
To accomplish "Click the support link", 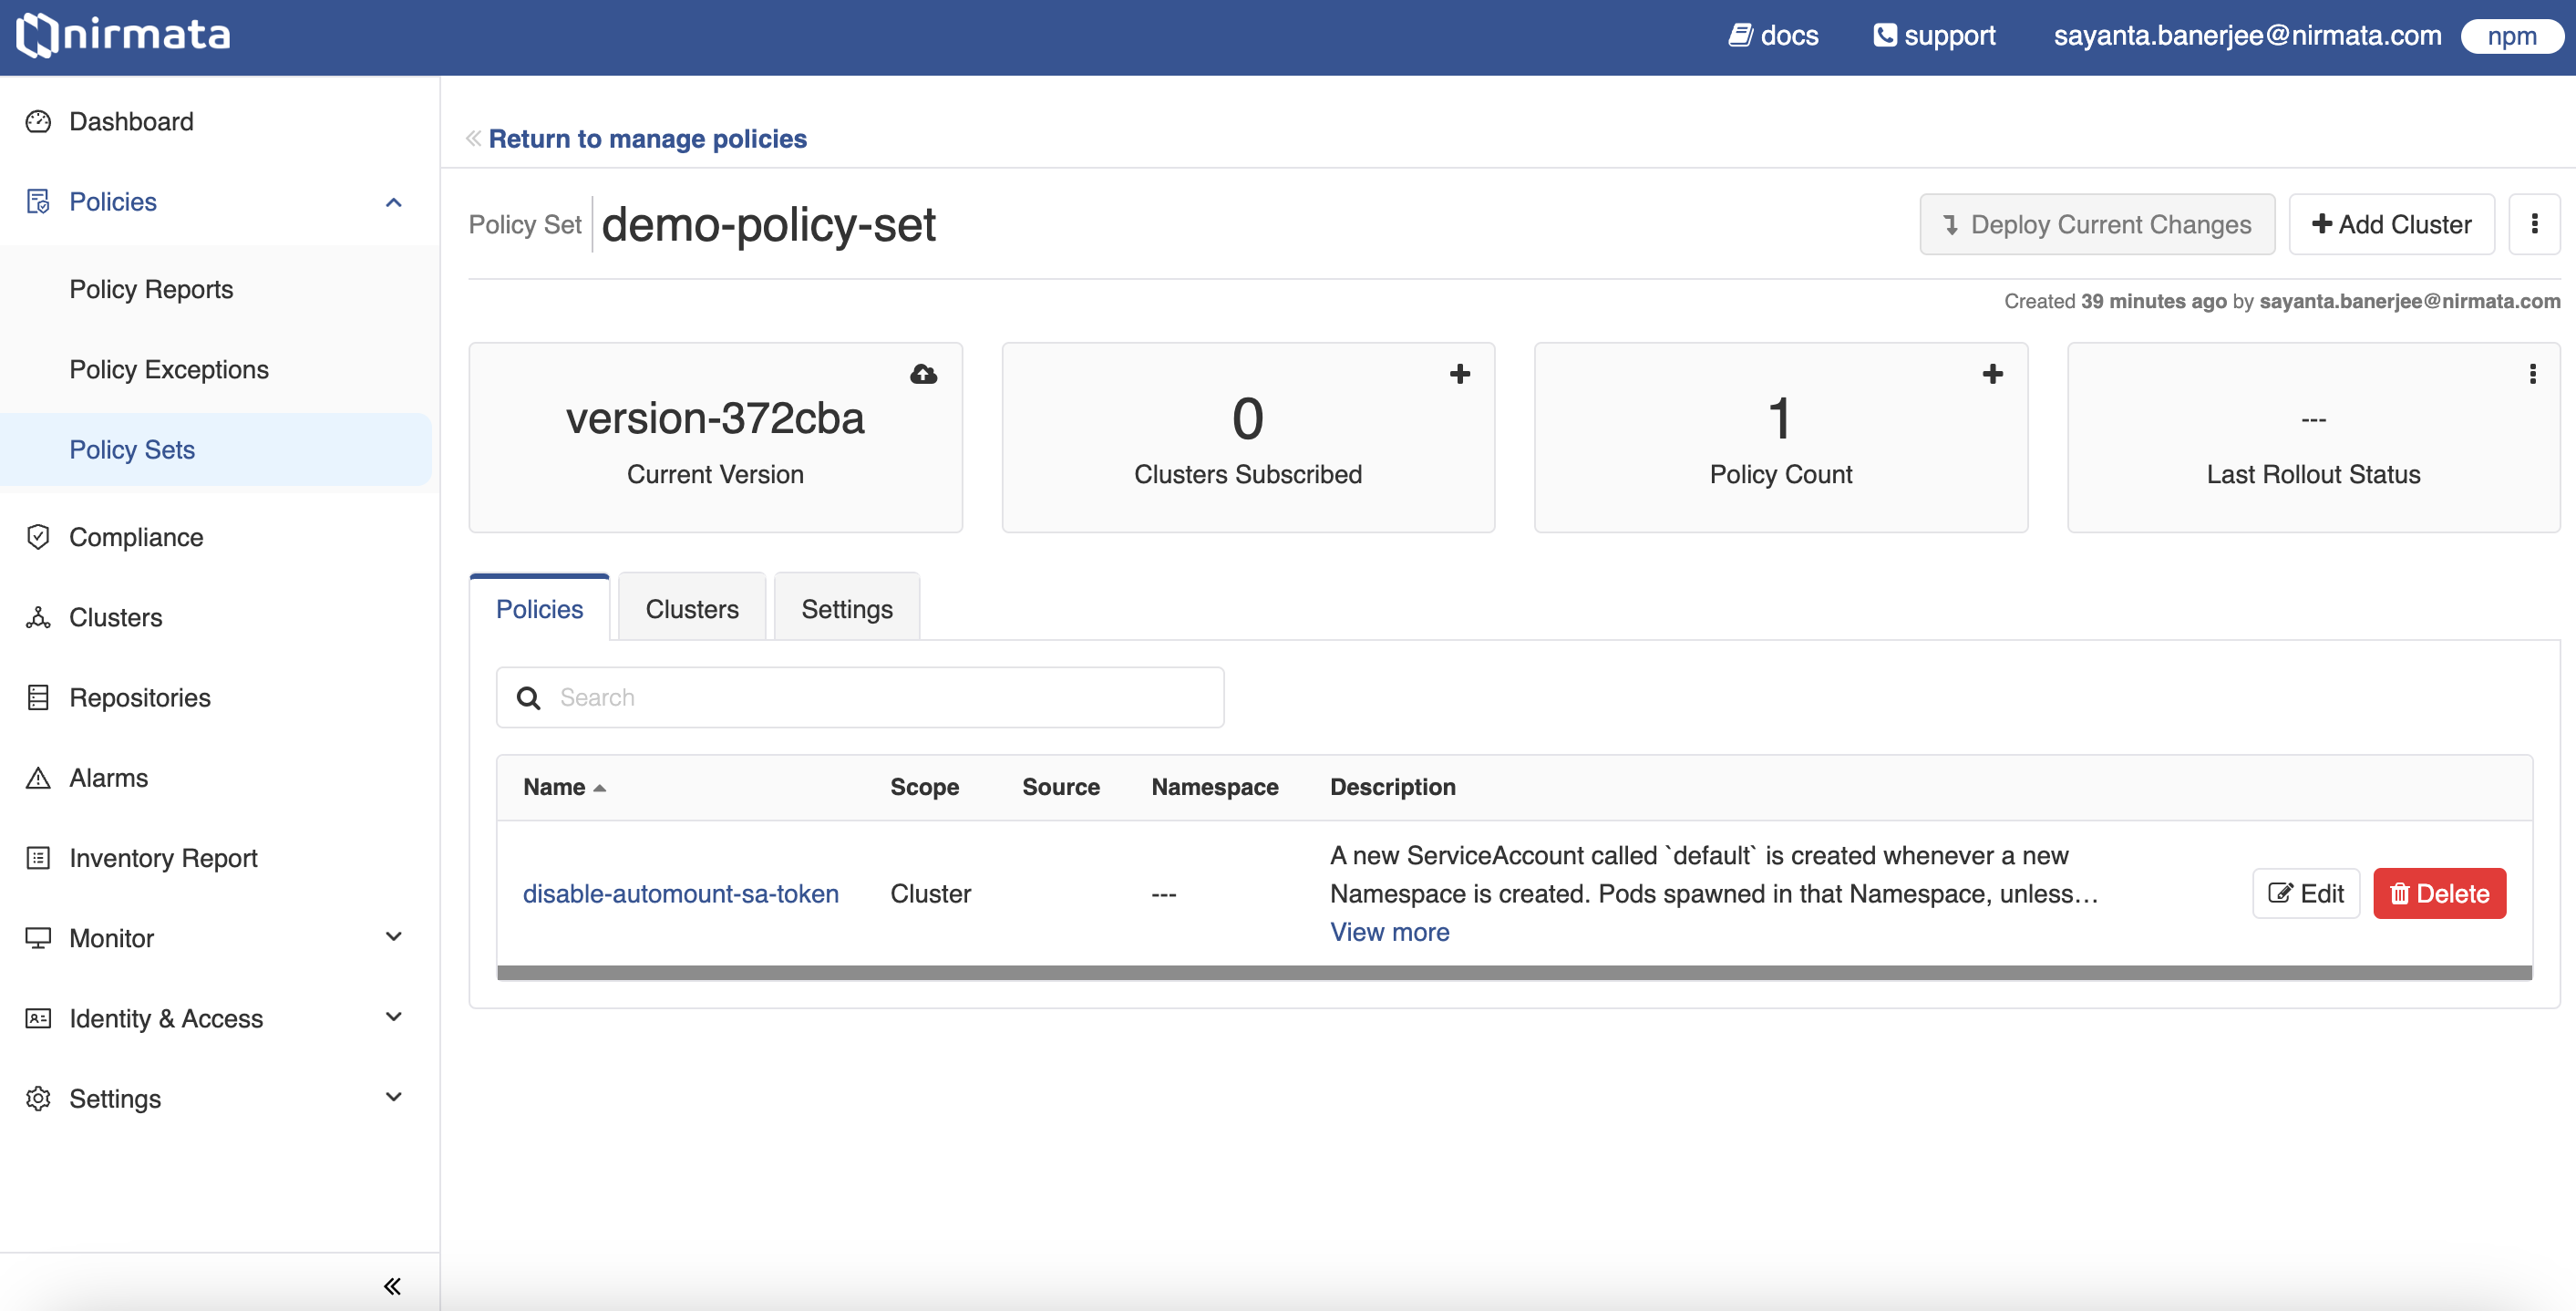I will [1949, 36].
